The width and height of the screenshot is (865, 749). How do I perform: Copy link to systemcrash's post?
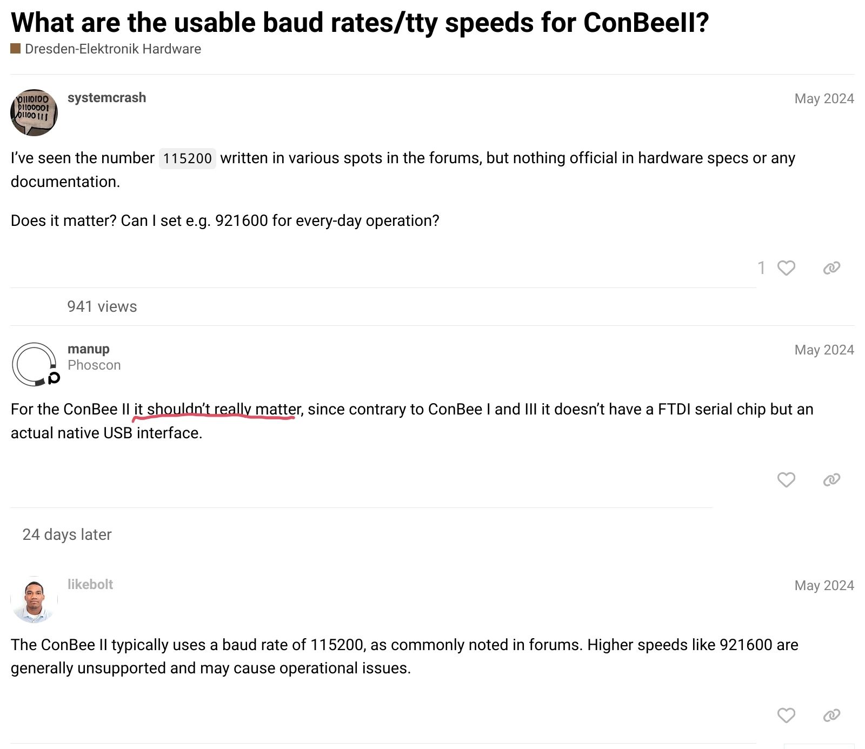tap(831, 268)
